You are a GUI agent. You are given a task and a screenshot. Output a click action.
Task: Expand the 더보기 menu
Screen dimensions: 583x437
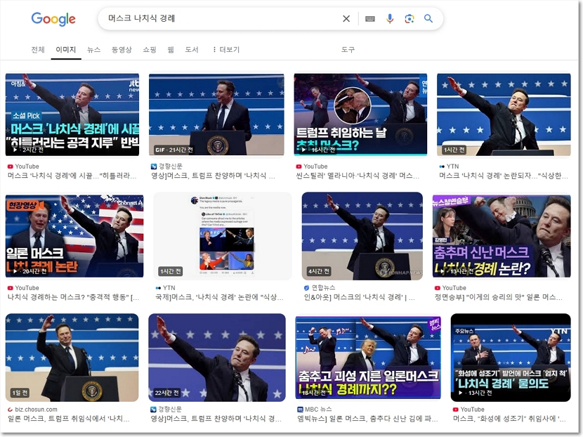[226, 49]
